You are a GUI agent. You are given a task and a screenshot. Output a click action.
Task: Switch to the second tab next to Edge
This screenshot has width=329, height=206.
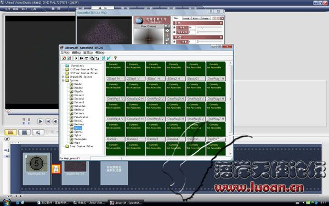(x=186, y=19)
